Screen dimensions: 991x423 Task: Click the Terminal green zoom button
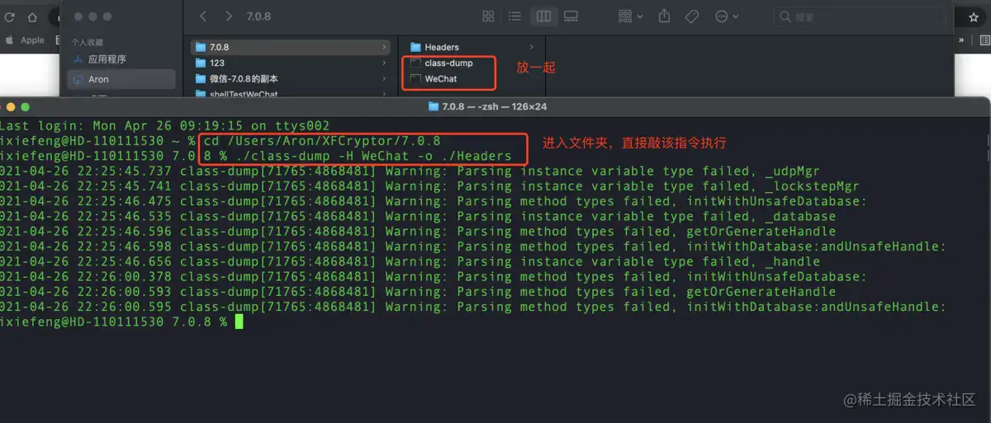tap(26, 106)
